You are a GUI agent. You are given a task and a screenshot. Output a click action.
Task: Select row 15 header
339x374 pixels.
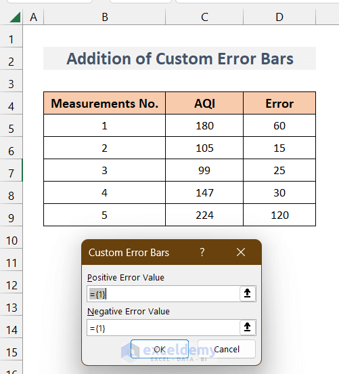pyautogui.click(x=12, y=349)
